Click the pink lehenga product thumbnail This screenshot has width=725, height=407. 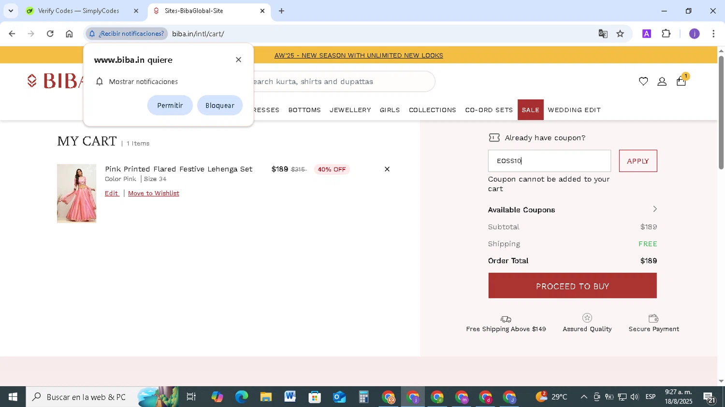point(76,193)
